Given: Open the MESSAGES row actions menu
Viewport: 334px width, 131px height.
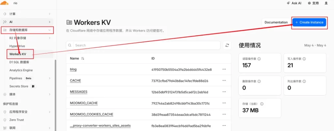Looking at the screenshot, I should click(x=224, y=92).
